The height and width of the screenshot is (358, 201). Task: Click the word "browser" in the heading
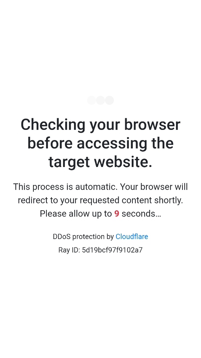(x=152, y=125)
